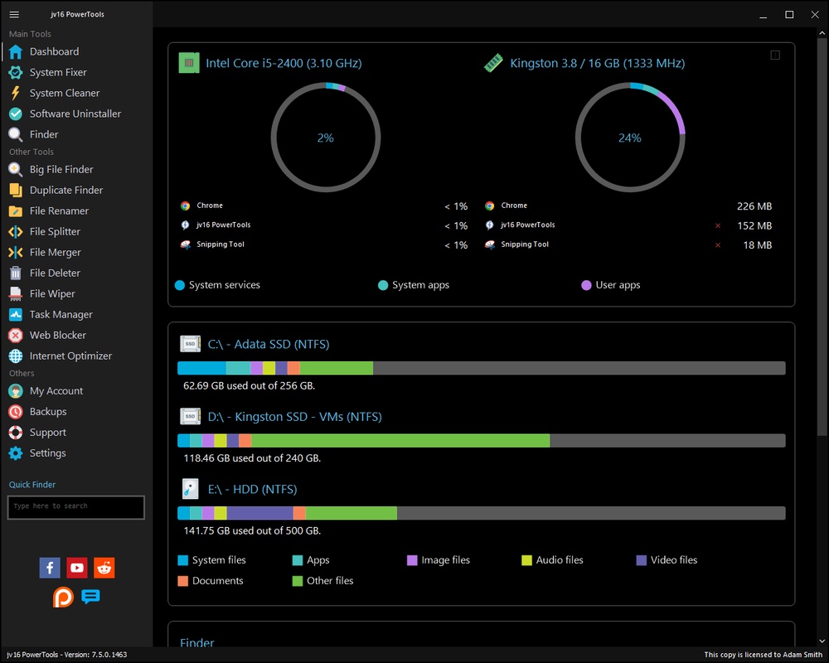Image resolution: width=829 pixels, height=663 pixels.
Task: Click the licensed to Adam Smith text
Action: click(763, 655)
